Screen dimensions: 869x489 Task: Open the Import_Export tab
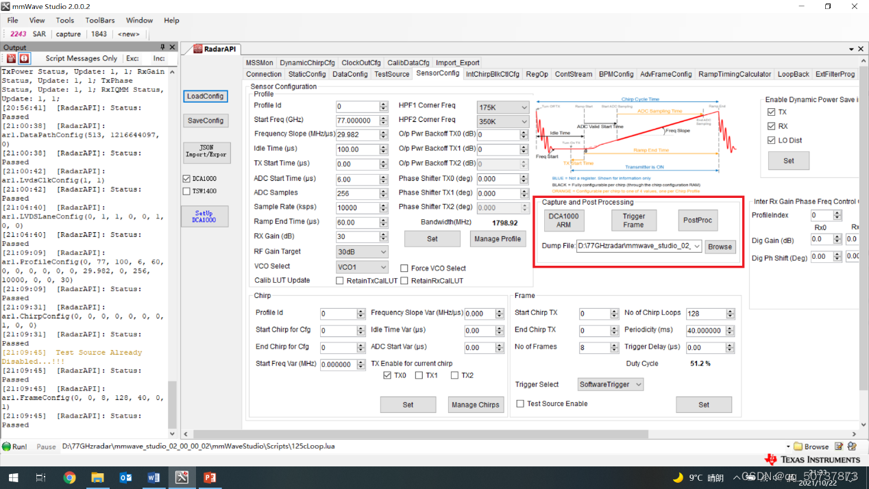click(x=457, y=62)
